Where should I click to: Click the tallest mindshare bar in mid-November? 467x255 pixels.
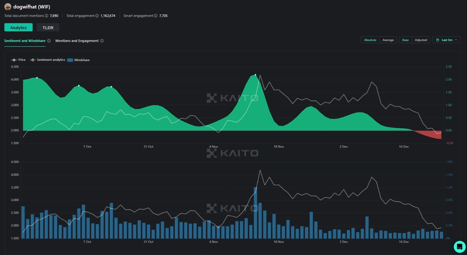click(255, 212)
